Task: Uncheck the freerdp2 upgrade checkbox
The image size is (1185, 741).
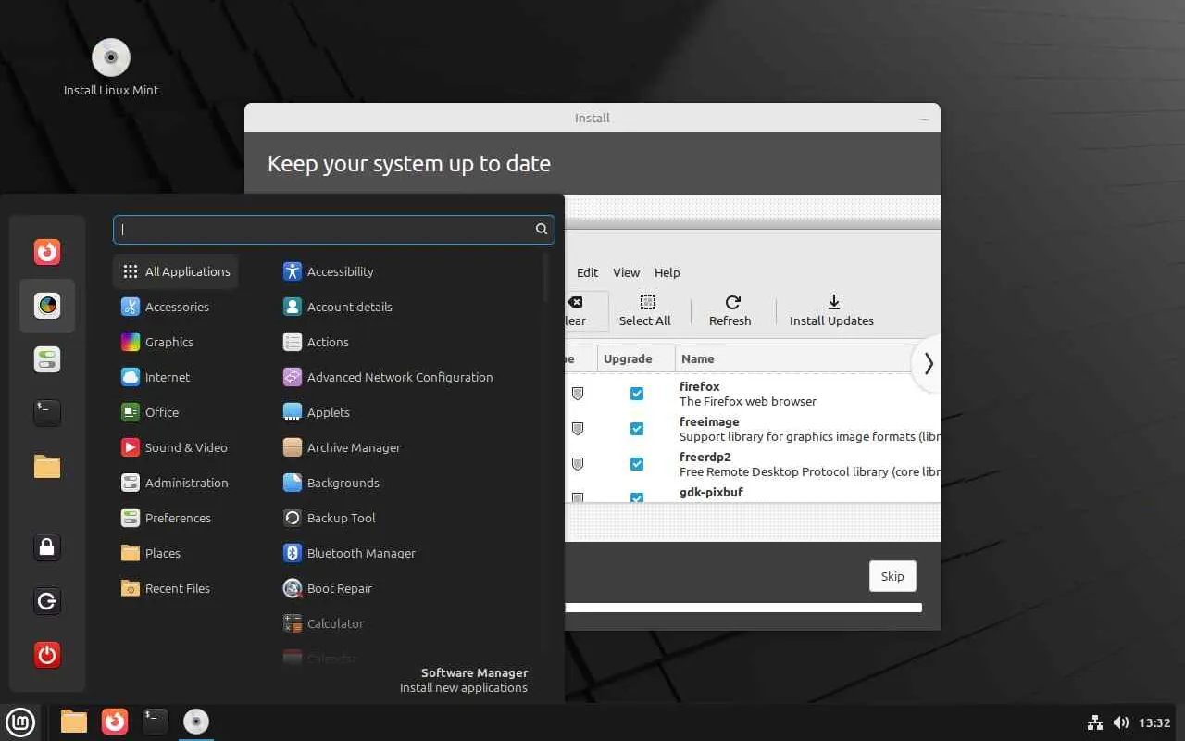Action: [637, 463]
